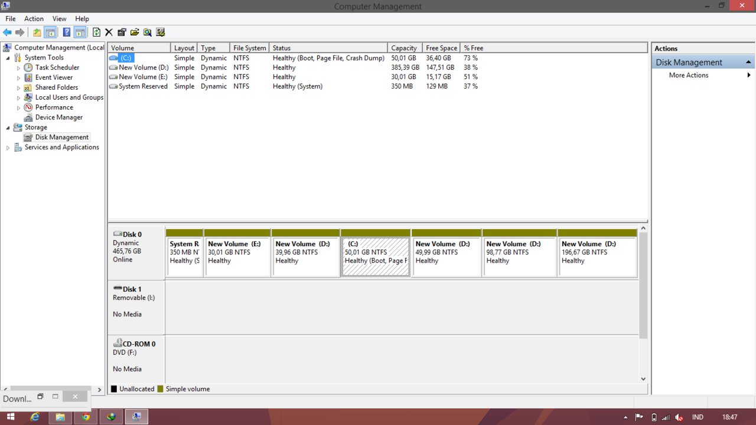Expand the Local Users and Groups arrow

pos(18,98)
